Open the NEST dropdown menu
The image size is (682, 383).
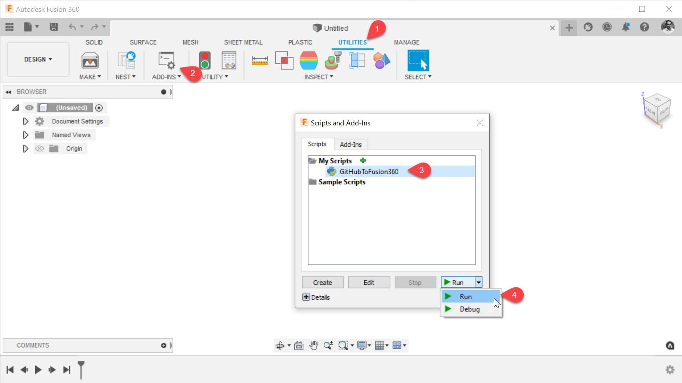pyautogui.click(x=126, y=77)
